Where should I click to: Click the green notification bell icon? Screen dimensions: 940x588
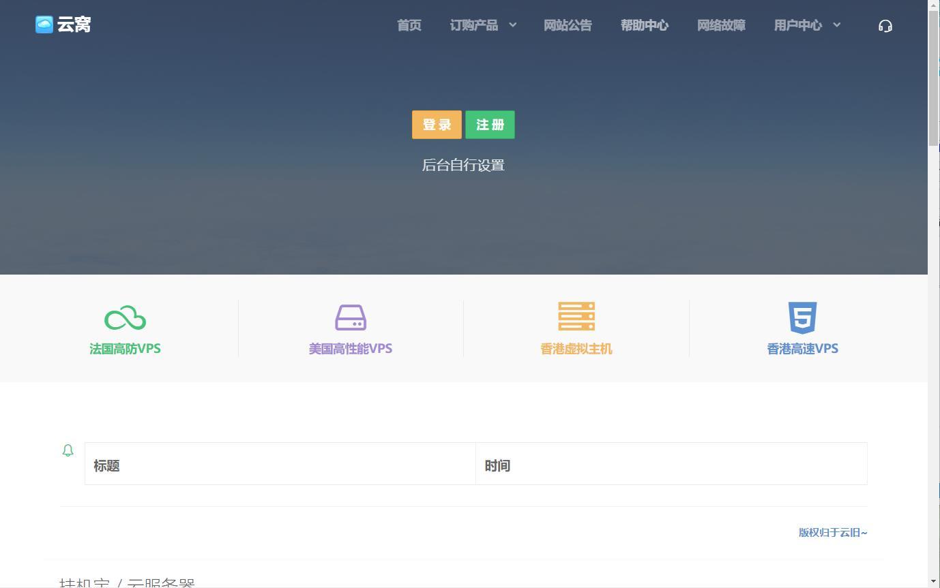click(x=68, y=450)
